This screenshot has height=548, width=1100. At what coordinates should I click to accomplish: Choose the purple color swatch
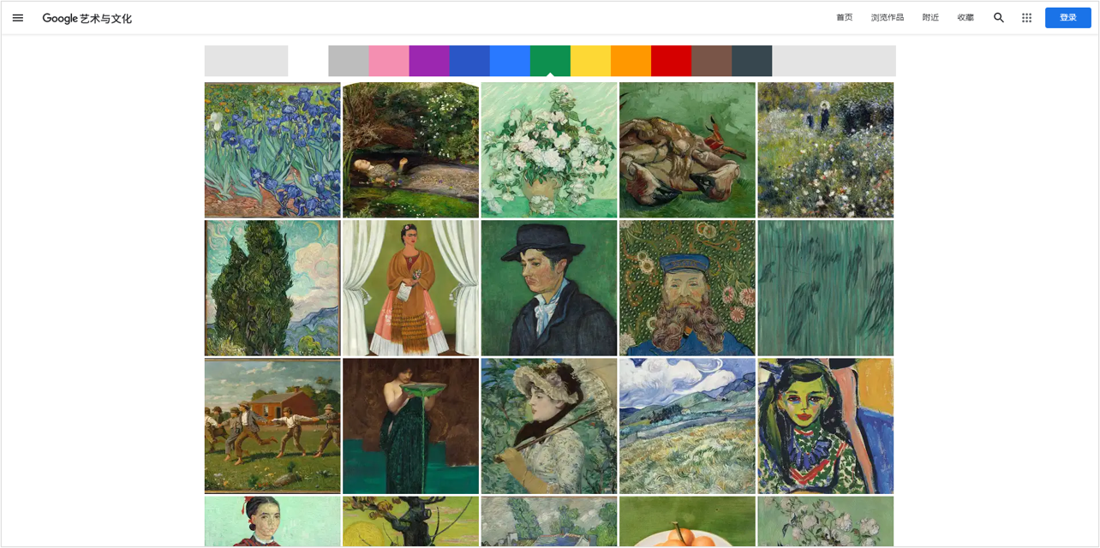click(429, 61)
